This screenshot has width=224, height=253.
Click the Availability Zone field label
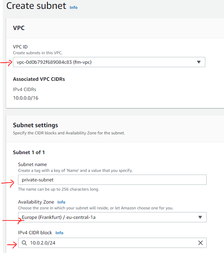point(36,202)
